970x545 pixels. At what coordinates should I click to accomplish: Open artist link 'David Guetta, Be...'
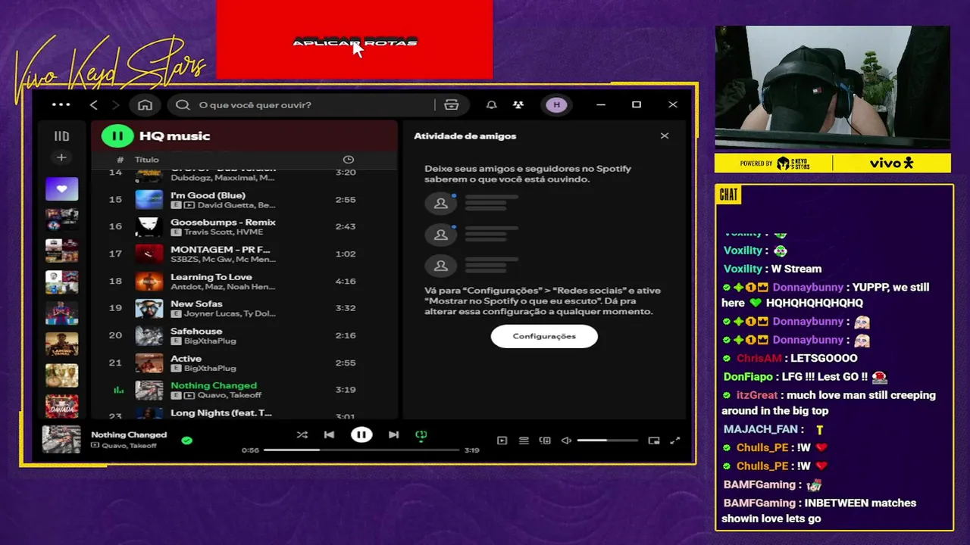[236, 205]
